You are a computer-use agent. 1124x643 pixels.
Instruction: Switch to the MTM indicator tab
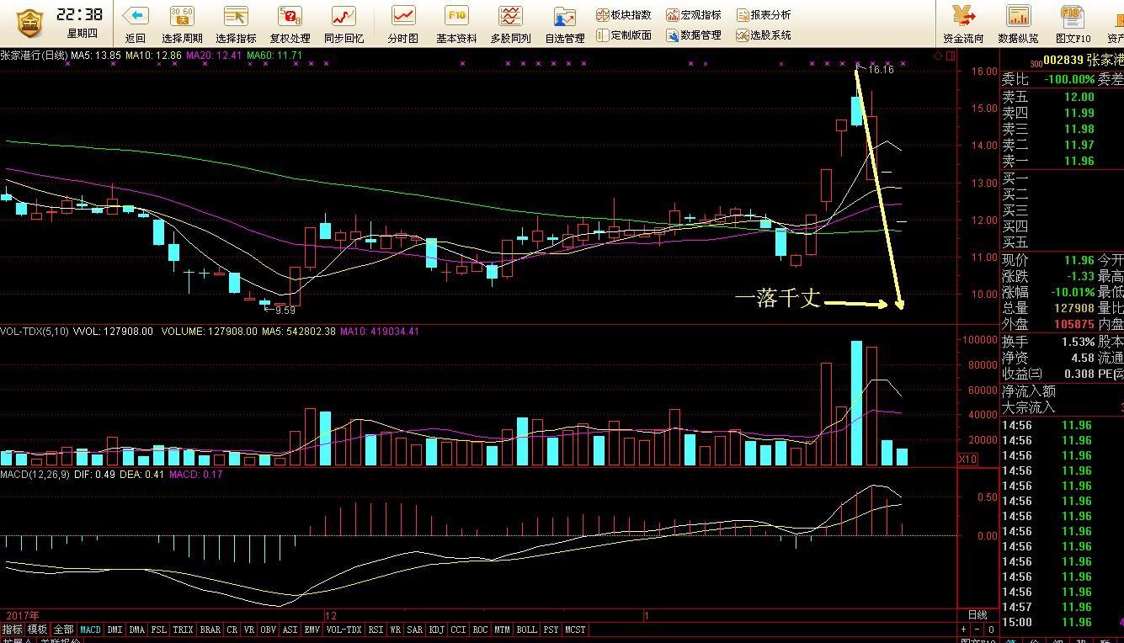pyautogui.click(x=503, y=630)
